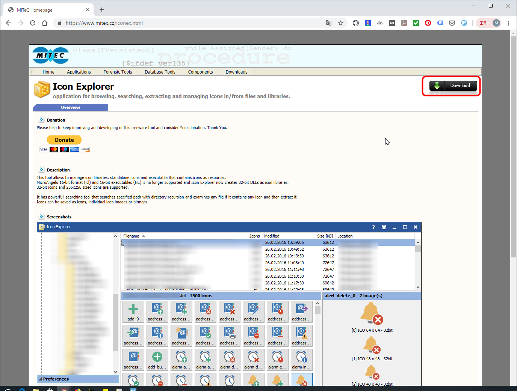517x391 pixels.
Task: Go back using the browser back arrow
Action: pyautogui.click(x=9, y=23)
